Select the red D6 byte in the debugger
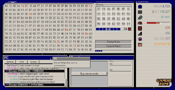Screen dimensions: 175x90 tap(30, 14)
